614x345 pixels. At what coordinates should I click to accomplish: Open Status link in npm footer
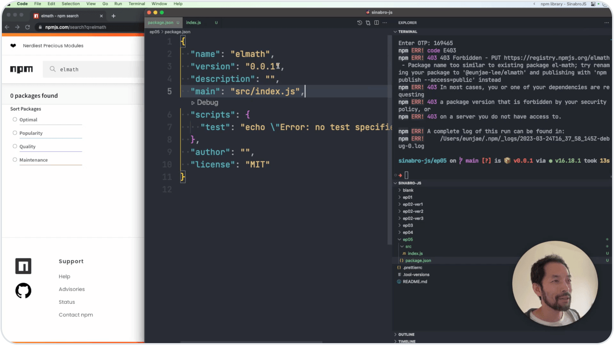tap(67, 302)
